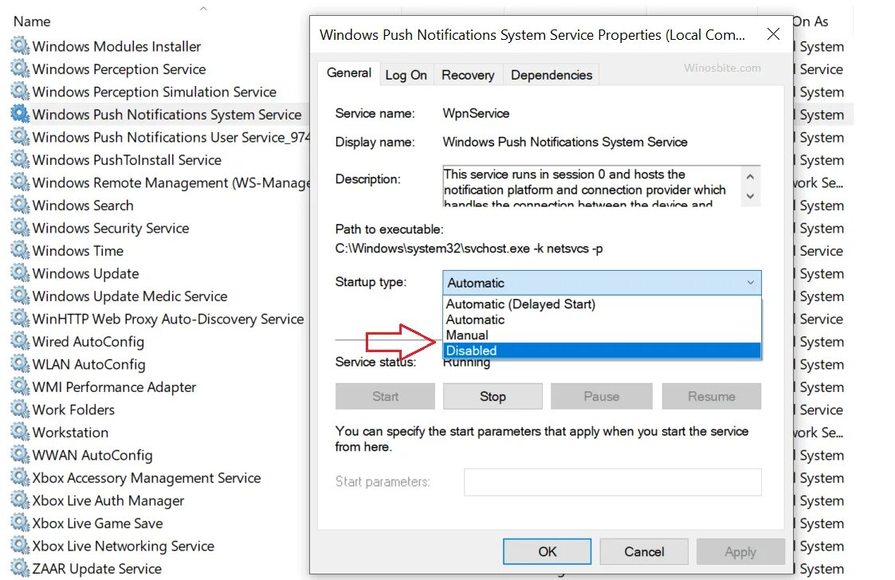Click gear icon of Xbox Accessory Management Service
Viewport: 895px width, 580px height.
coord(20,477)
